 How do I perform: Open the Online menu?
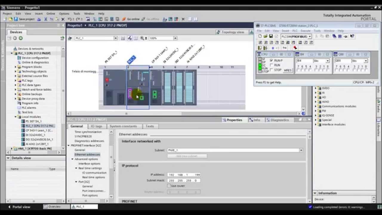(51, 14)
